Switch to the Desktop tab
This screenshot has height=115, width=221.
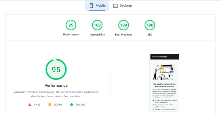[122, 6]
